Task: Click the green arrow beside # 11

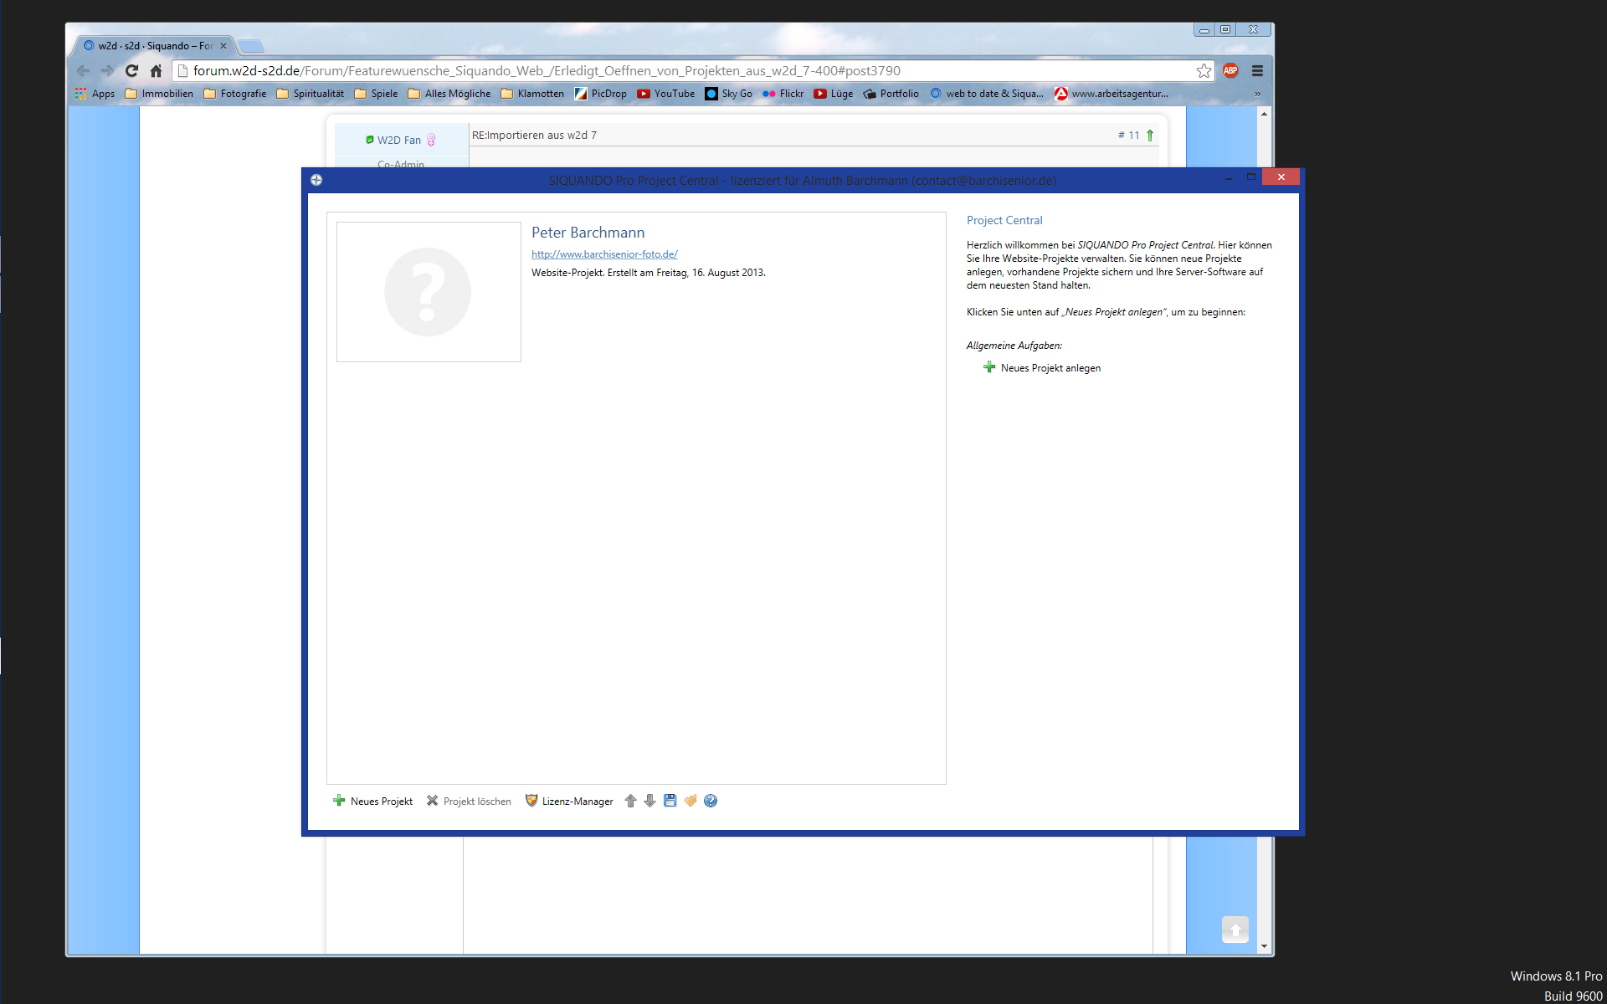Action: (x=1150, y=136)
